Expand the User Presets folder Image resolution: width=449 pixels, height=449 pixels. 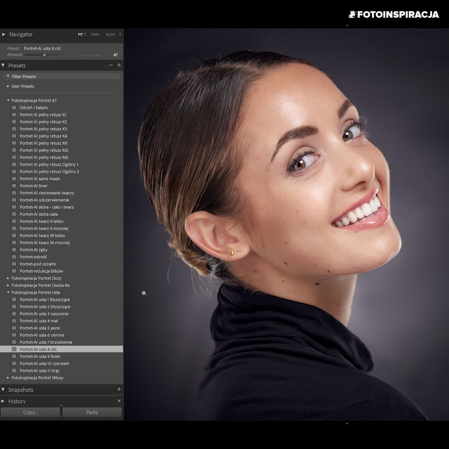pos(8,86)
